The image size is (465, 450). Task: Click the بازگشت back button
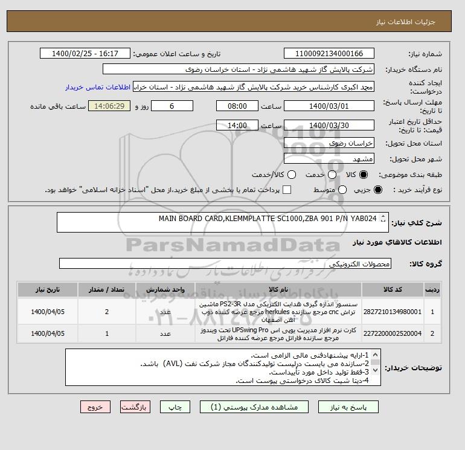point(135,407)
